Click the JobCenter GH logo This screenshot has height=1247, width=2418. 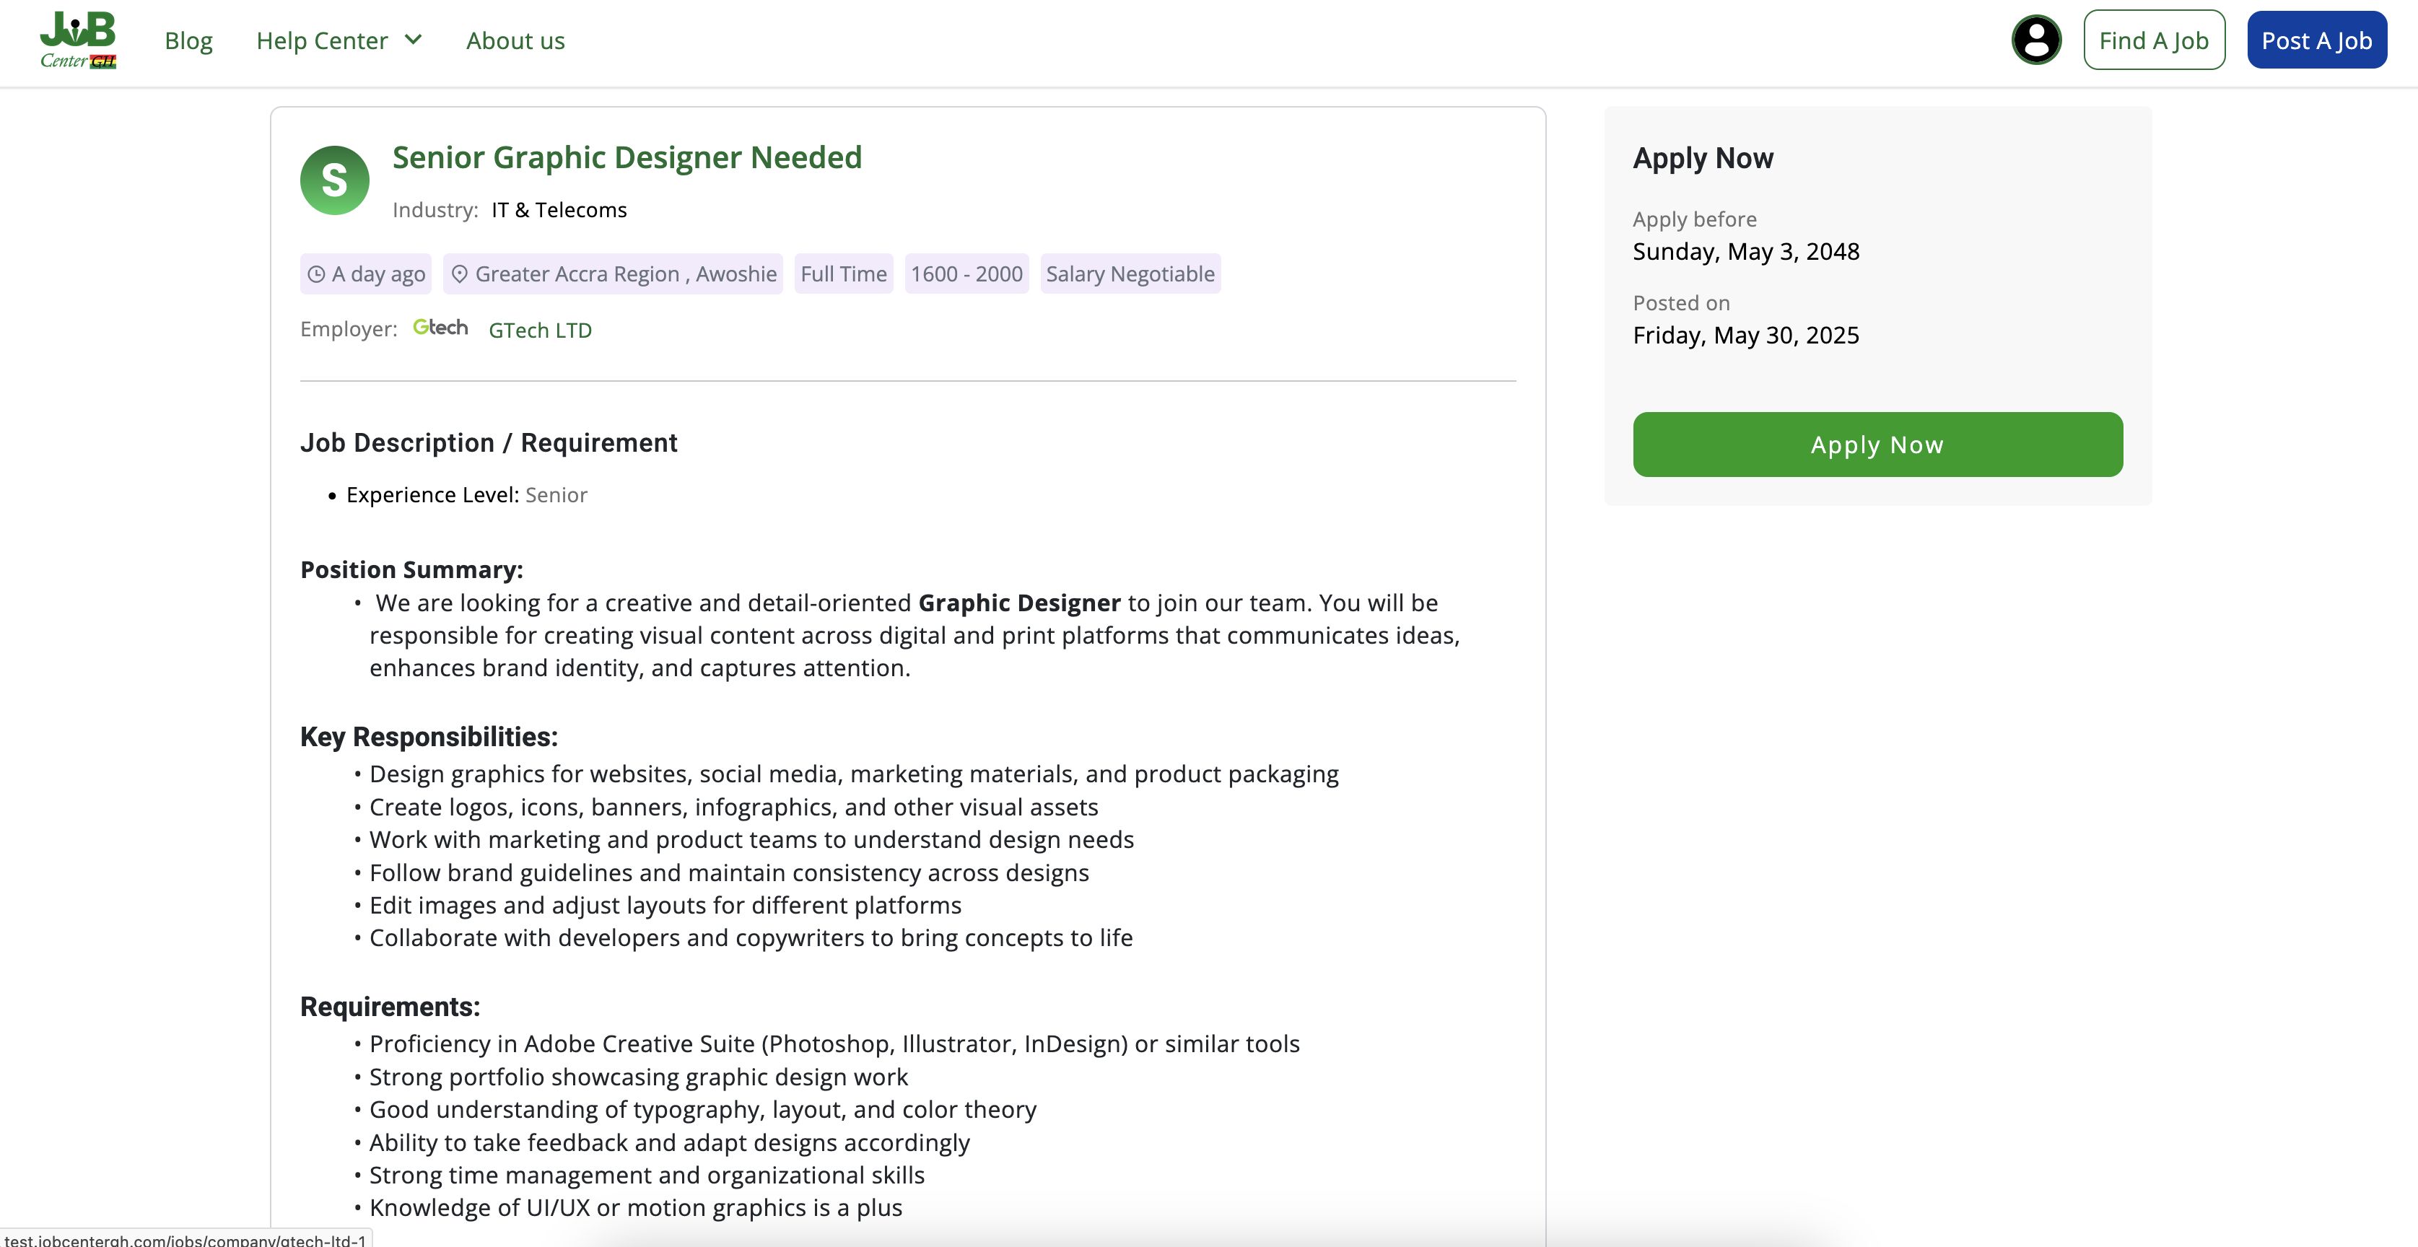point(78,40)
